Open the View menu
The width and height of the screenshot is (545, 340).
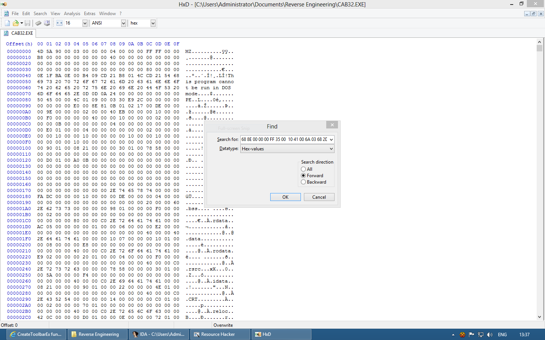pos(55,14)
